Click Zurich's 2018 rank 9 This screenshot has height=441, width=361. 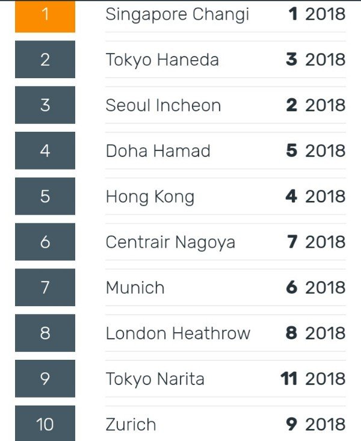(291, 424)
